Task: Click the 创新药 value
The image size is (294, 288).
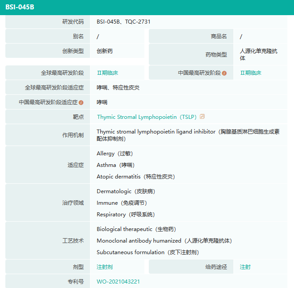Action: pyautogui.click(x=105, y=51)
